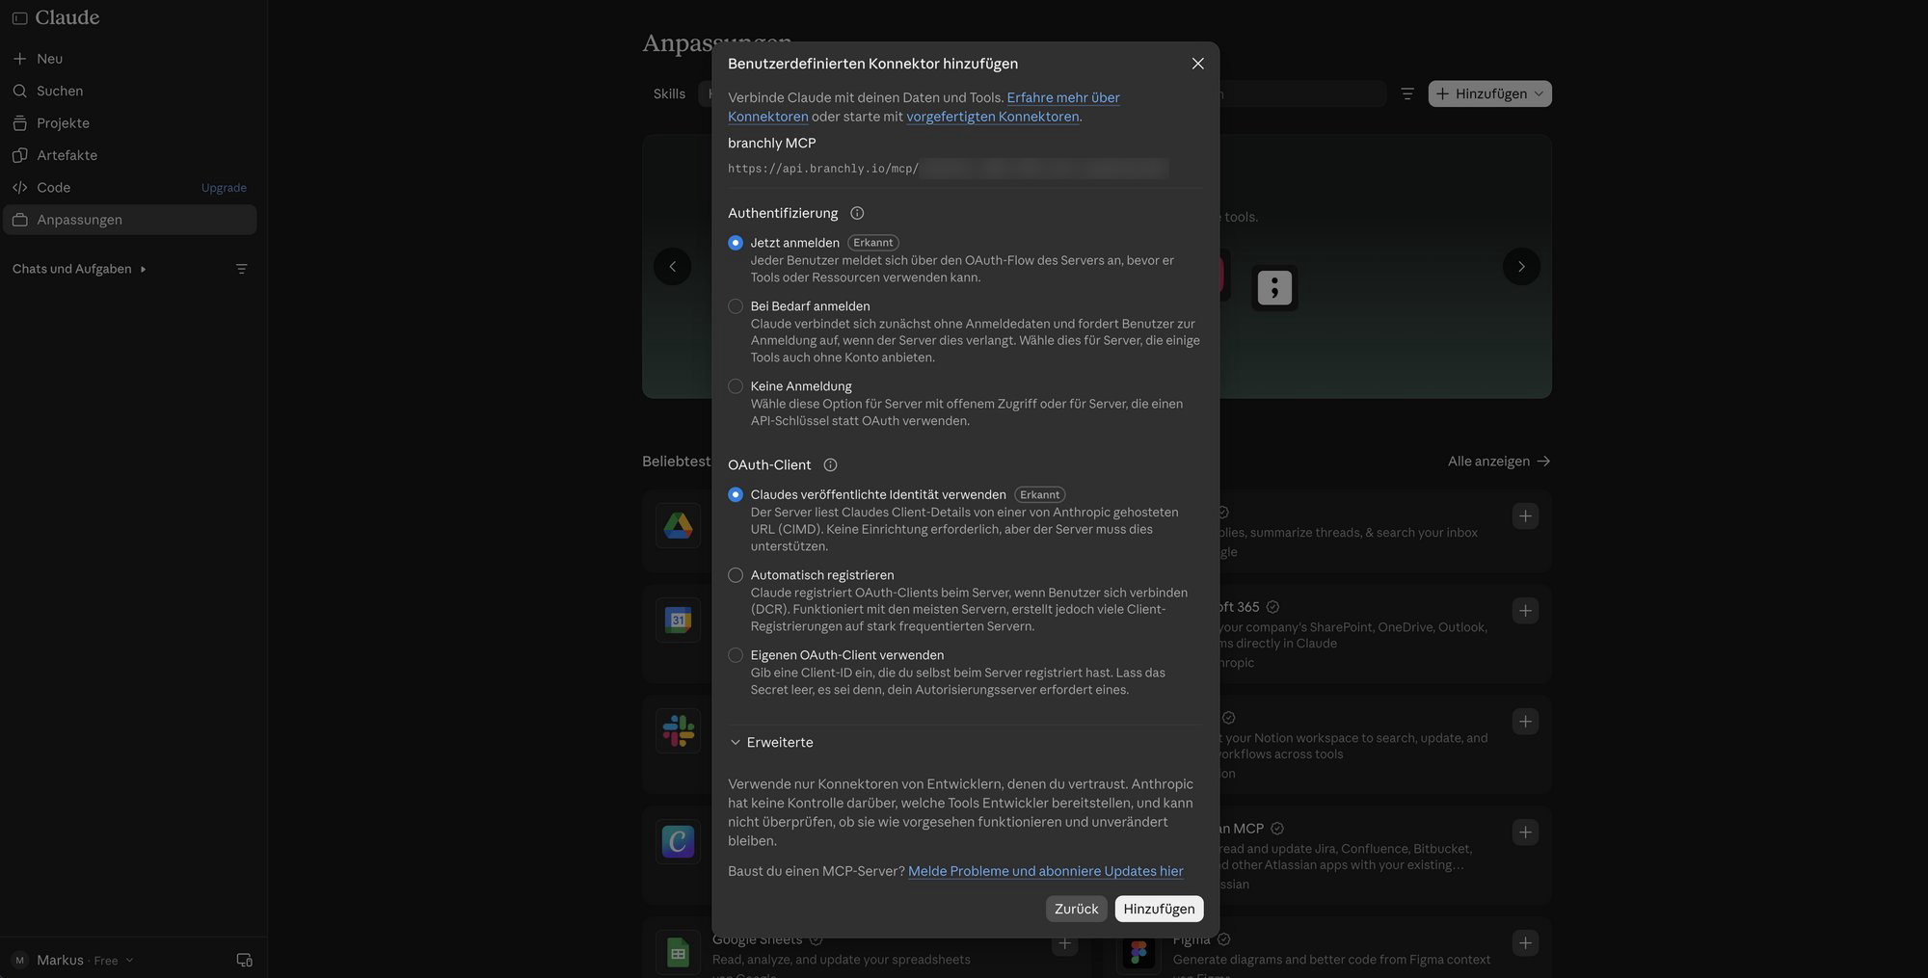
Task: Select 'Eigenen OAuth-Client verwenden' radio button
Action: click(735, 655)
